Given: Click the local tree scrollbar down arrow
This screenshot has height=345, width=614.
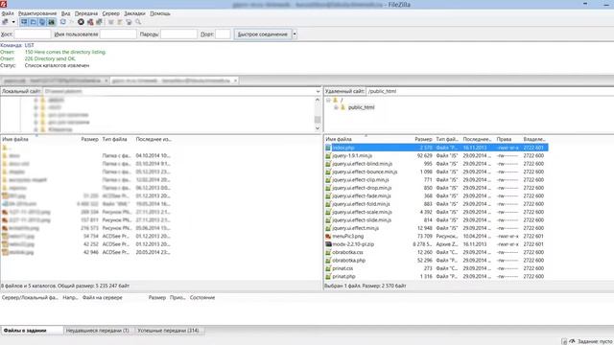Looking at the screenshot, I should click(x=318, y=128).
